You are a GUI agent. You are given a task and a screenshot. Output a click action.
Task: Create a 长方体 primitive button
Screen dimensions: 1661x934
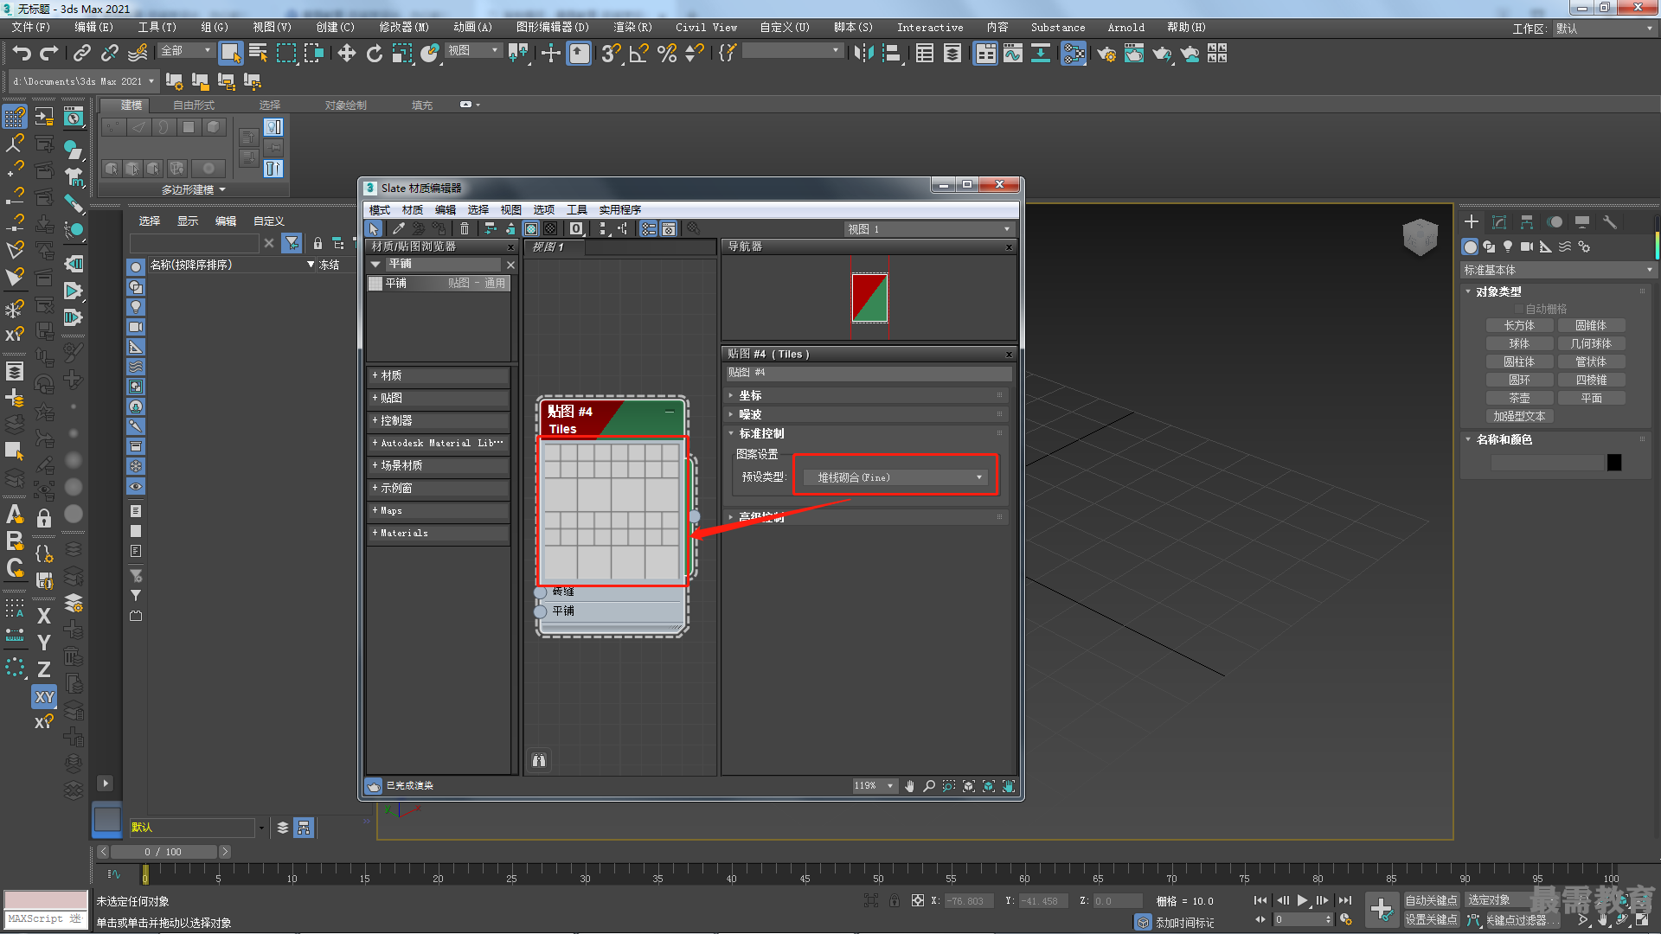click(x=1519, y=325)
